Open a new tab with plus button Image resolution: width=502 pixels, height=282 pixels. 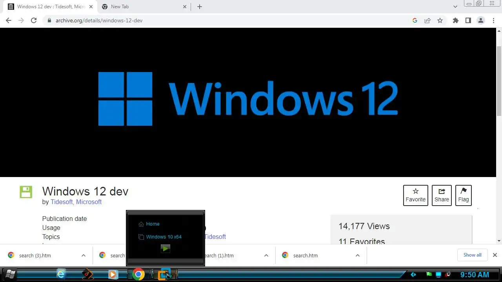[200, 7]
